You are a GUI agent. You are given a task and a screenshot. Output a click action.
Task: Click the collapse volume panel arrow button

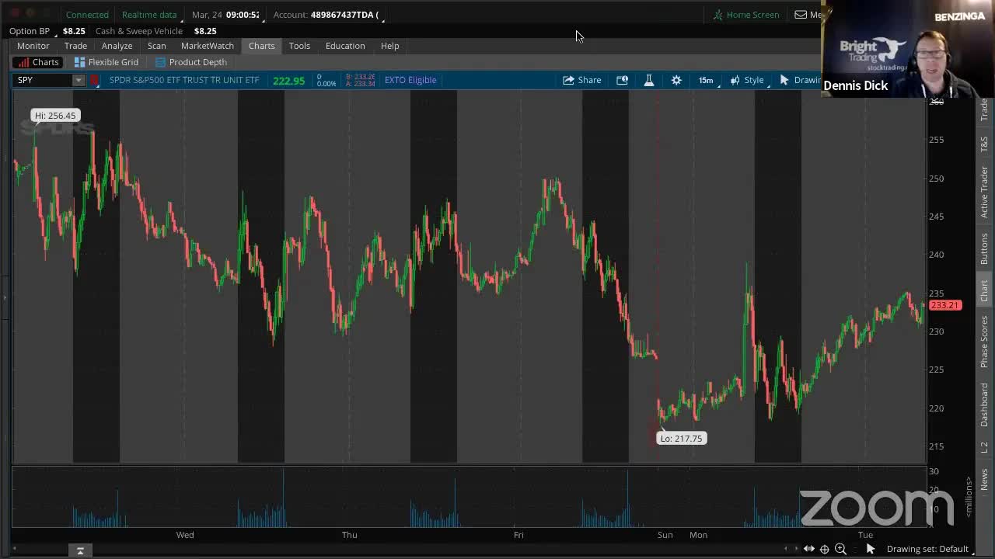pos(80,550)
